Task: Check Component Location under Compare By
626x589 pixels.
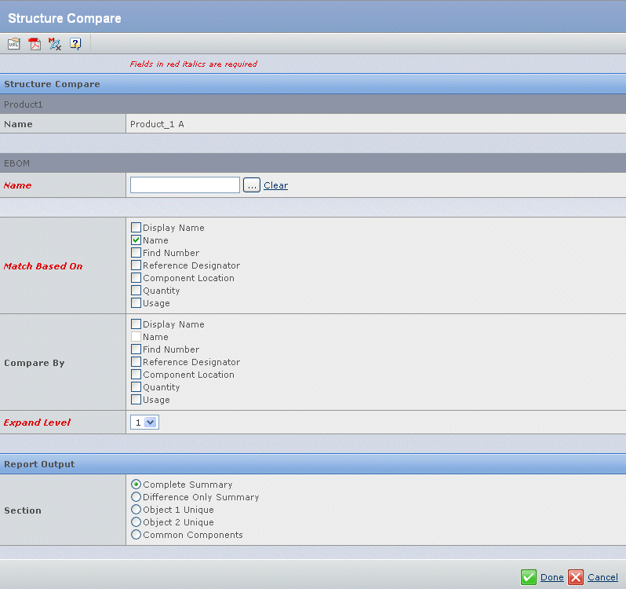Action: click(x=136, y=375)
